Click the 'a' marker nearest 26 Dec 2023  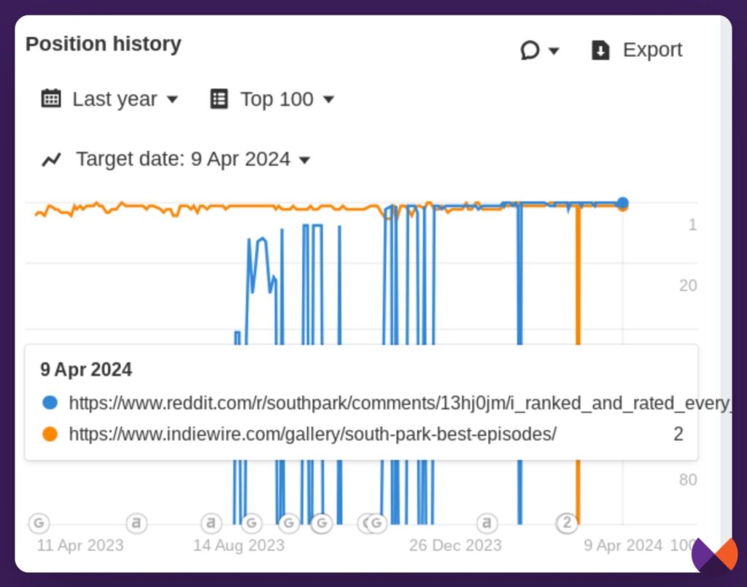487,522
